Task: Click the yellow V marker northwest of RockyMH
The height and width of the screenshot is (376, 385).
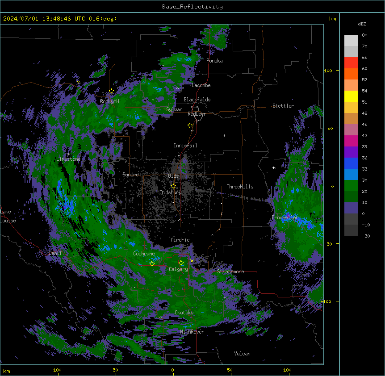Action: [x=78, y=82]
